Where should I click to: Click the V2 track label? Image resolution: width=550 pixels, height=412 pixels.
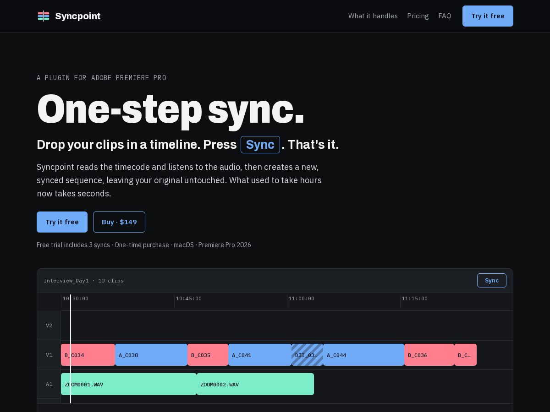[x=49, y=325]
